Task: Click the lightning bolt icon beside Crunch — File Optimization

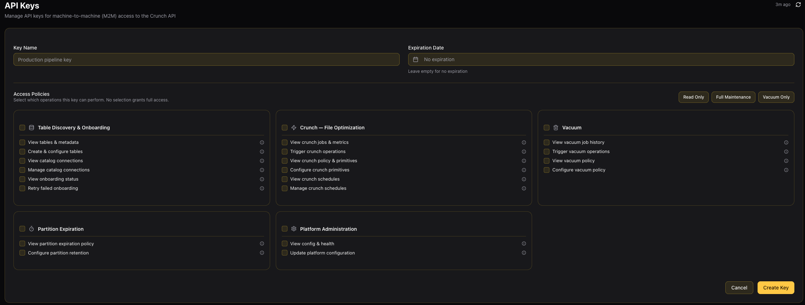Action: click(294, 128)
